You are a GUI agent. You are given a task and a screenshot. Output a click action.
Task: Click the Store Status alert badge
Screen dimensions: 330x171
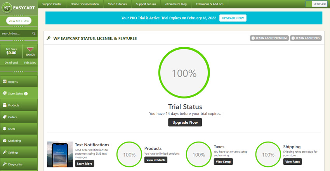[26, 93]
